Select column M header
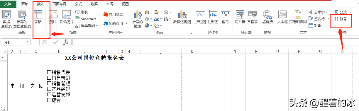This screenshot has width=359, height=111. pyautogui.click(x=235, y=52)
